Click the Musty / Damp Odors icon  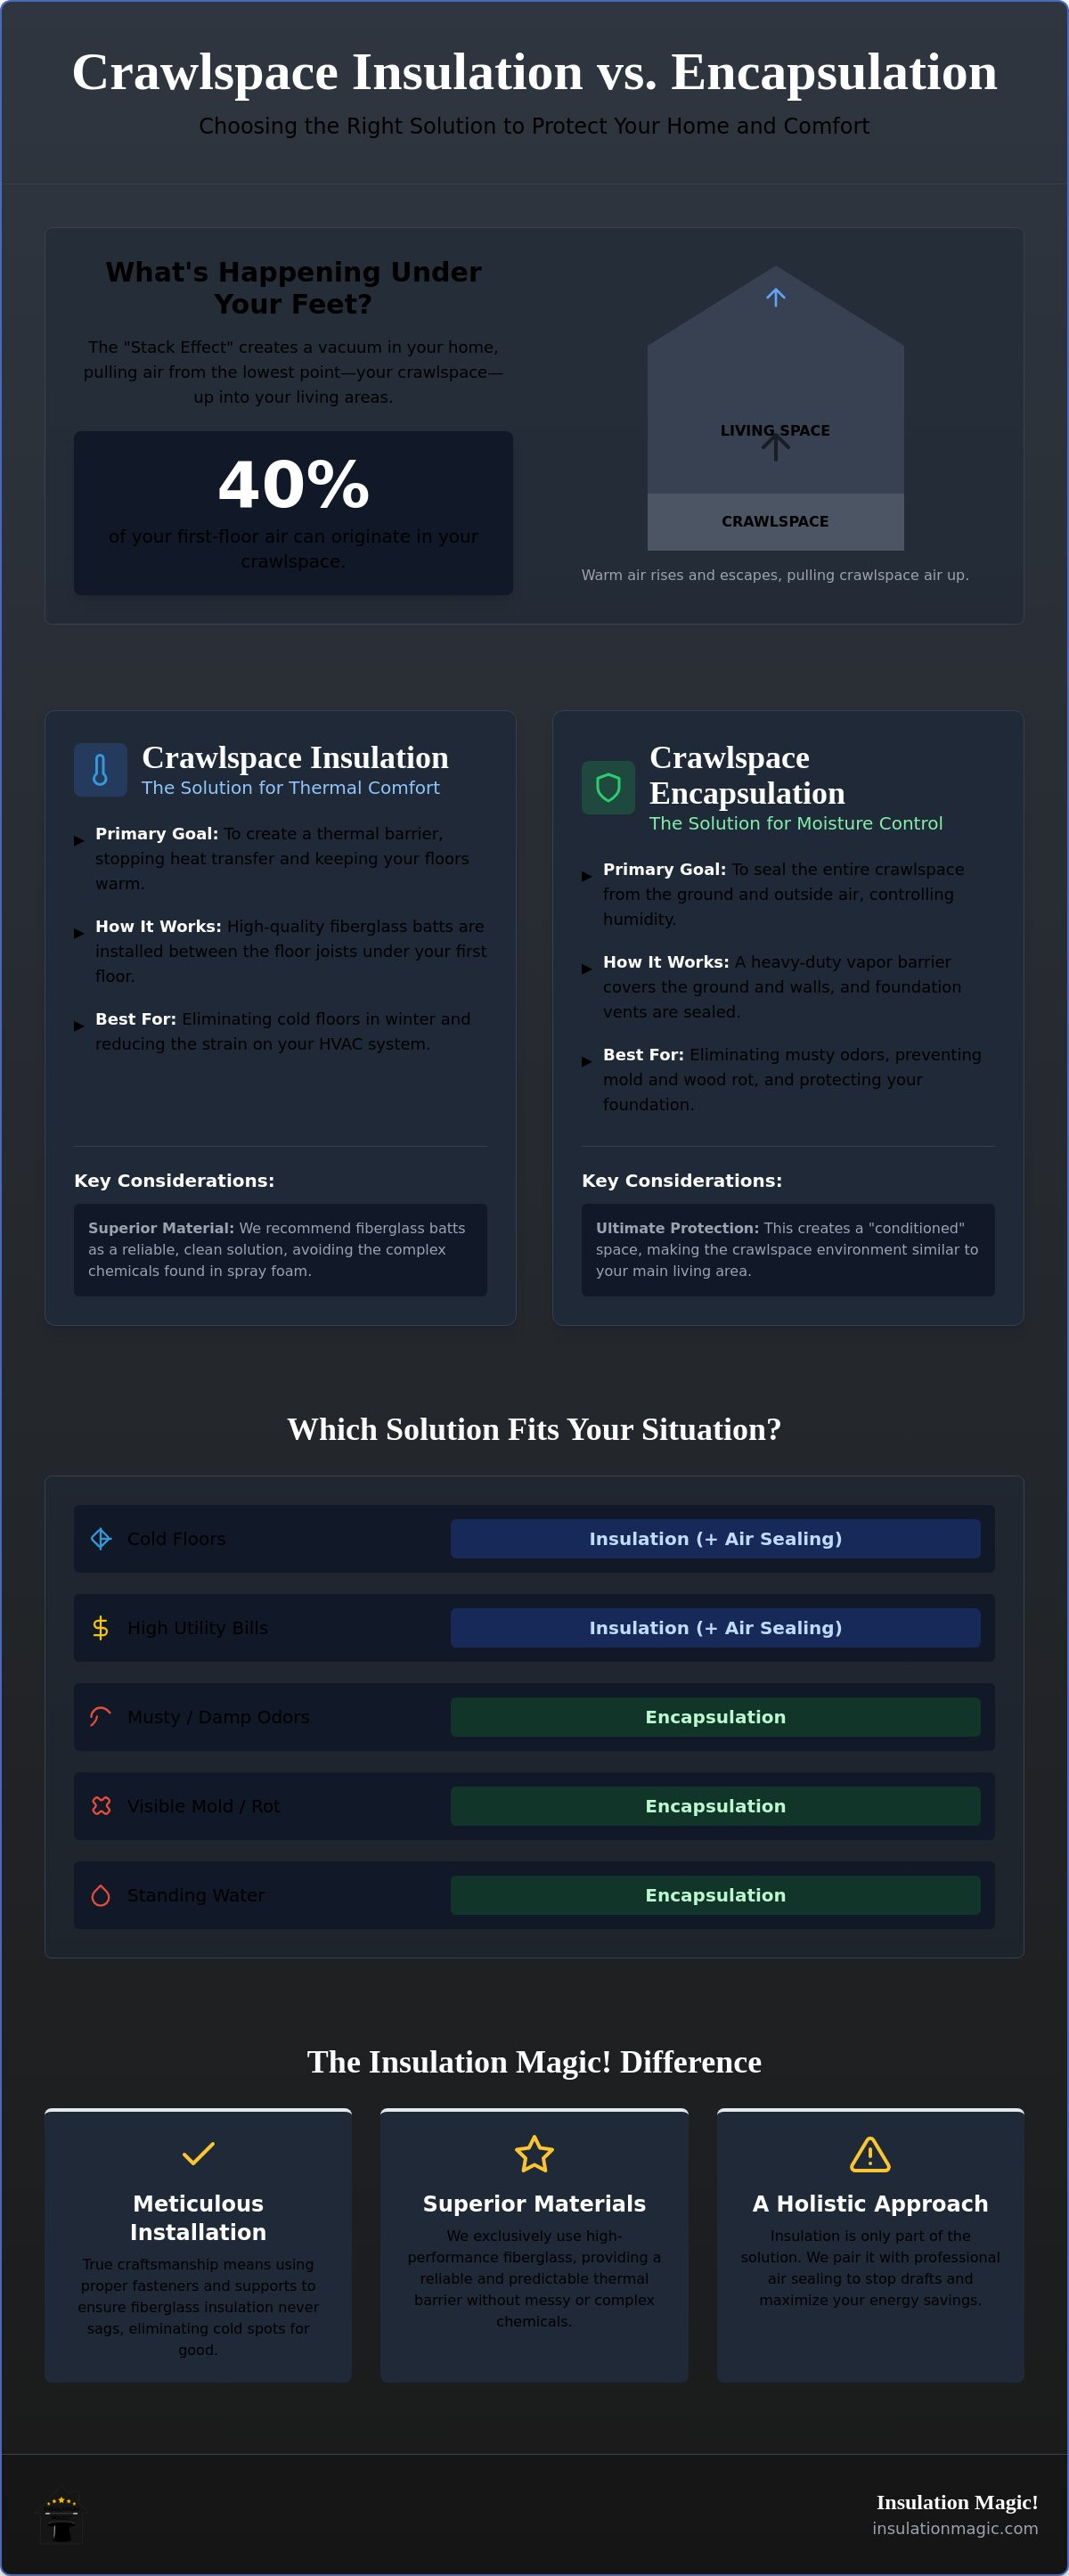tap(101, 1716)
